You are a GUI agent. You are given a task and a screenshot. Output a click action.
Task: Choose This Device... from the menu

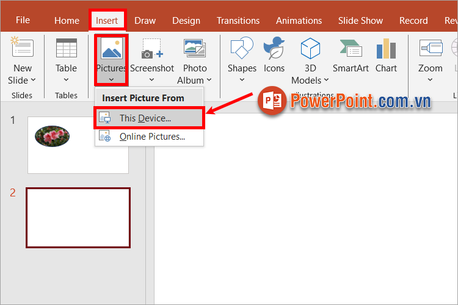coord(145,118)
